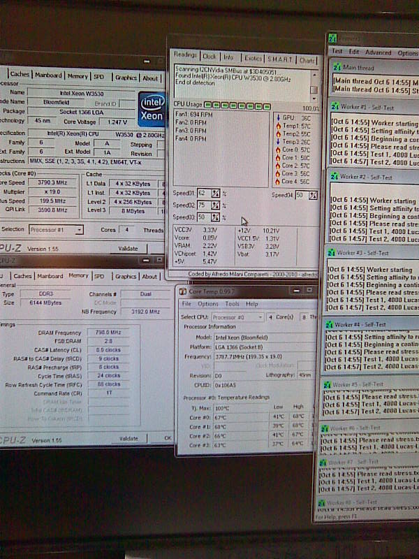419x559 pixels.
Task: Click the flame icon beside Core 2
Action: tap(278, 166)
